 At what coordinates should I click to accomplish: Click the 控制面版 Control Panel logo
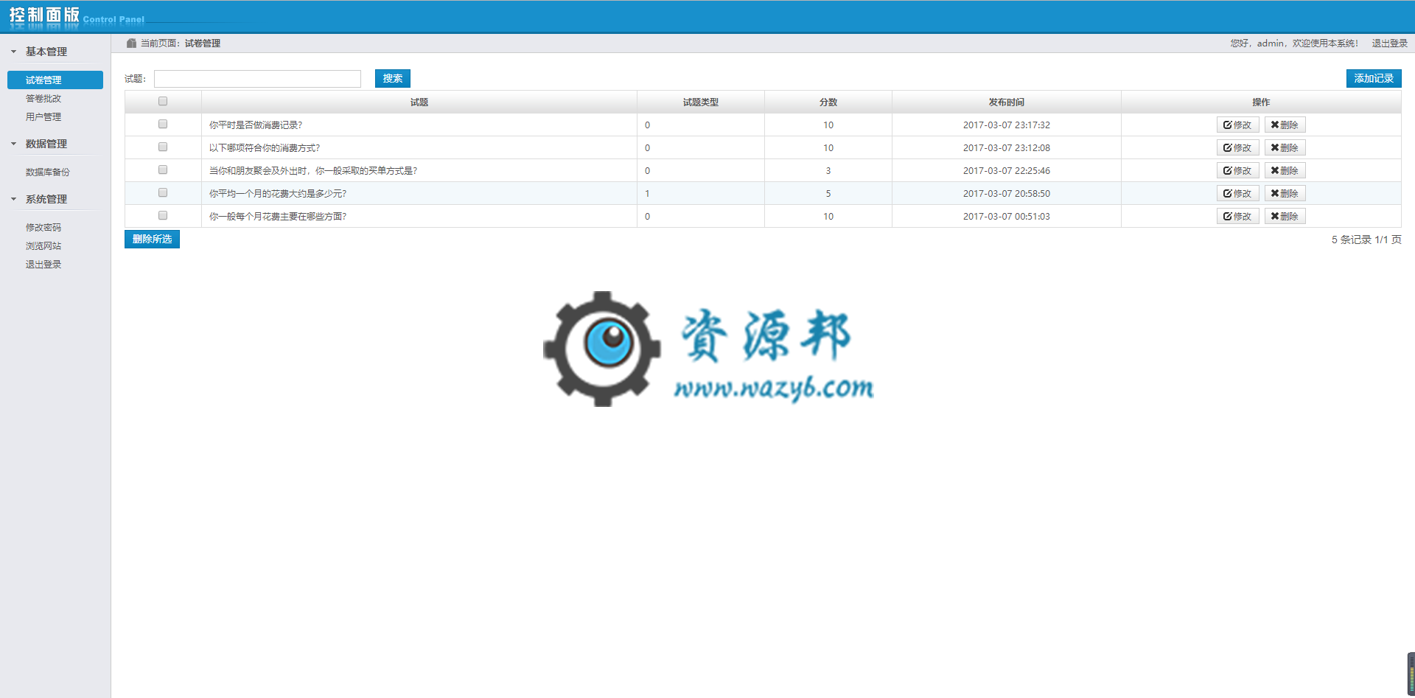pyautogui.click(x=77, y=16)
